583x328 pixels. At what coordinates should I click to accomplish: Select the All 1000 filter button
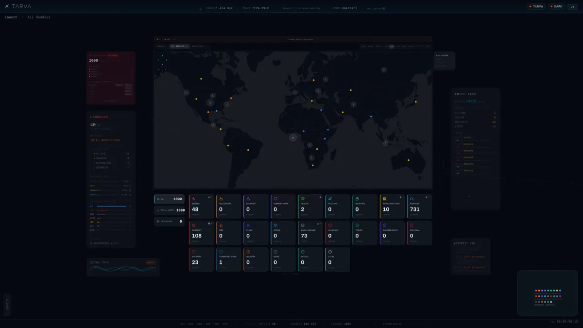coord(169,199)
